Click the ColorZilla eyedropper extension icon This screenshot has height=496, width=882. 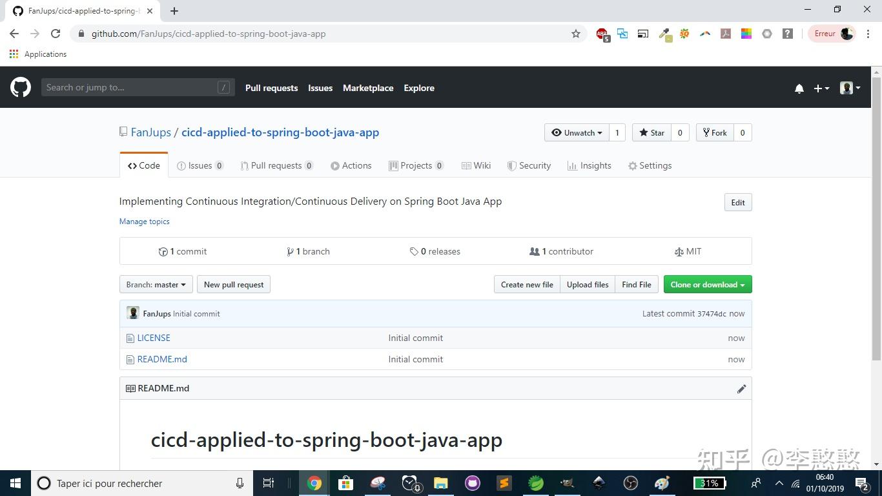click(664, 34)
